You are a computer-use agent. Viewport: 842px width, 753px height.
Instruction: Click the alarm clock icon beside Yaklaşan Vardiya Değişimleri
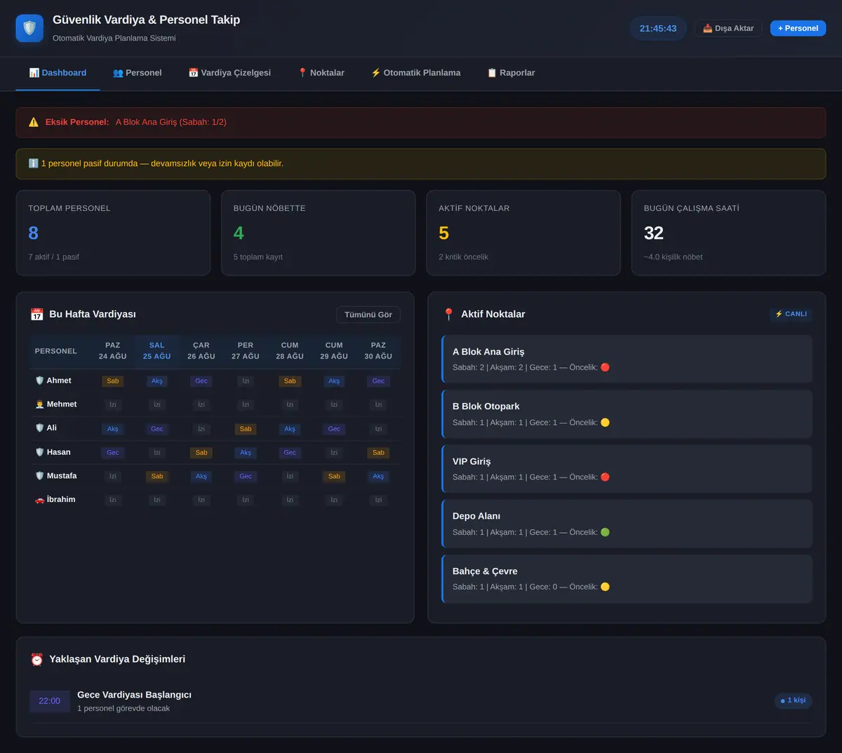[37, 659]
